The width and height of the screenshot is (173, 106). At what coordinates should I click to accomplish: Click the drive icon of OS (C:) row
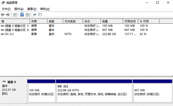pyautogui.click(x=2, y=34)
